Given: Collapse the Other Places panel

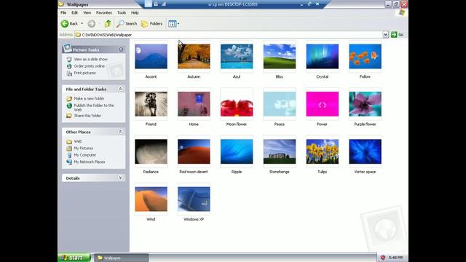Looking at the screenshot, I should [120, 132].
